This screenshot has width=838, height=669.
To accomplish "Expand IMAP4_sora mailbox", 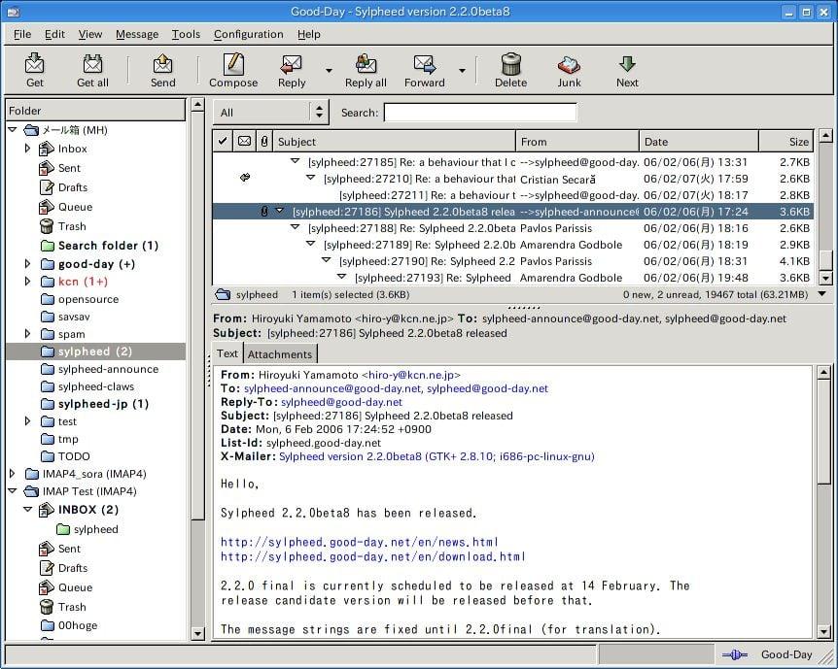I will click(13, 474).
